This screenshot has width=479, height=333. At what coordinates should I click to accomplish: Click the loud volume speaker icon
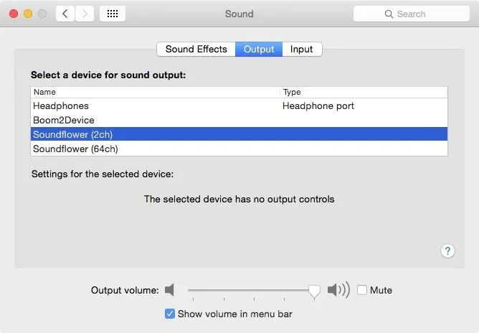click(338, 289)
